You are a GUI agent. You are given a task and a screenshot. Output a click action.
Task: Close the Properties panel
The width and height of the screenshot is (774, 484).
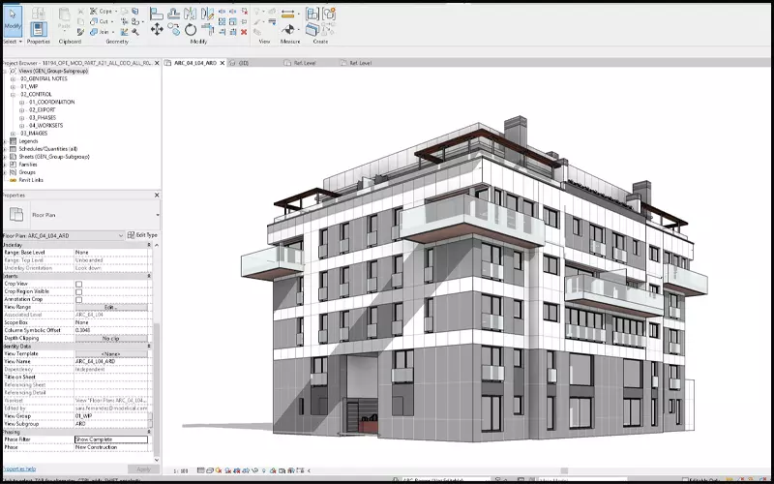click(157, 196)
